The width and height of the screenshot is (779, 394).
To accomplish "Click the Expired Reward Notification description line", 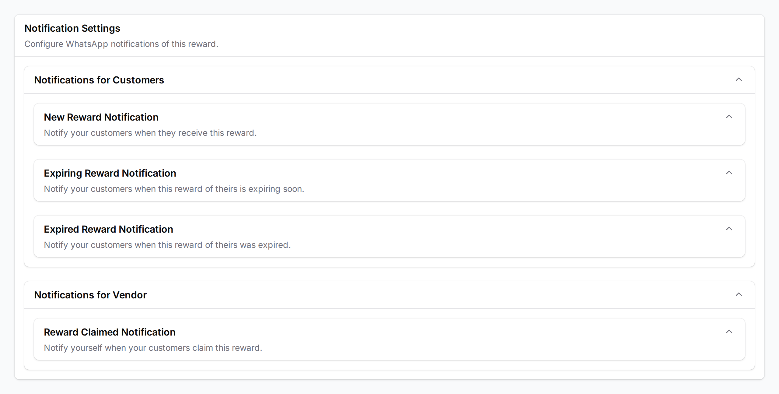I will click(x=167, y=245).
